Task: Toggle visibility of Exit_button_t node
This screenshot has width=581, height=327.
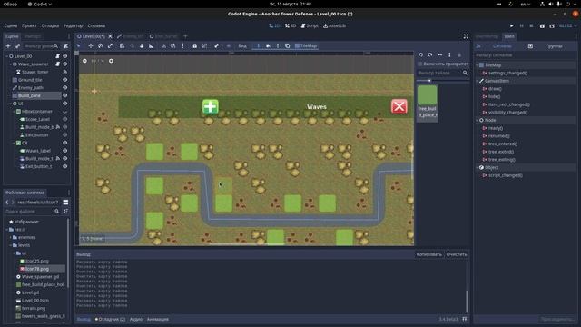Action: (65, 166)
